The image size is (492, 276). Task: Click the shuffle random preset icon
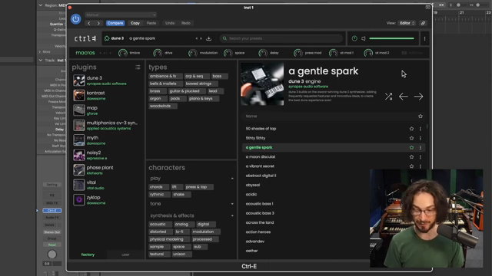click(388, 97)
